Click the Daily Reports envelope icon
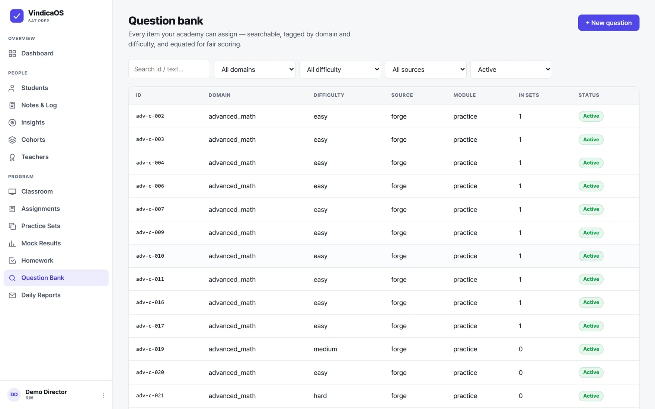Image resolution: width=655 pixels, height=409 pixels. [x=12, y=295]
